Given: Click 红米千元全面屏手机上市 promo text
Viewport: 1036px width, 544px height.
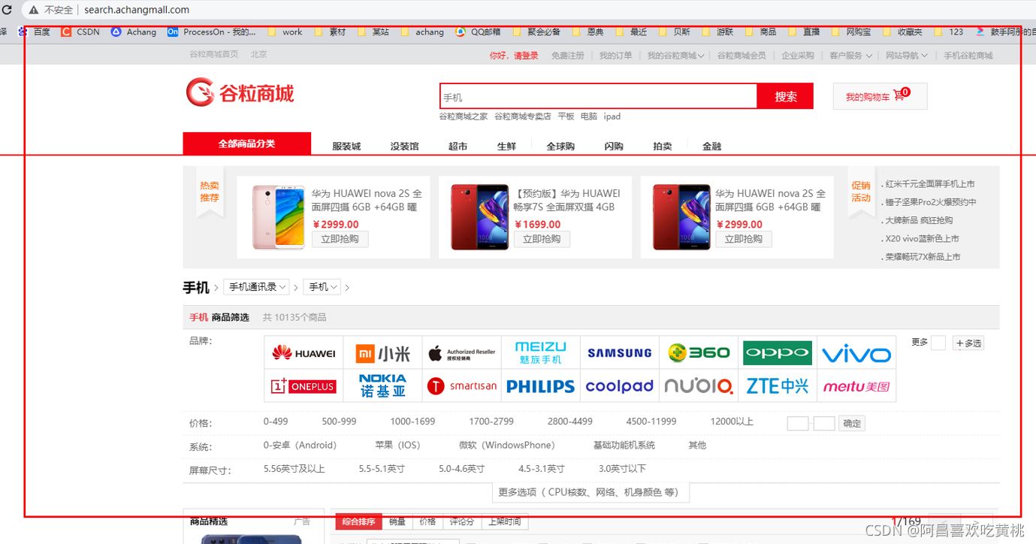Looking at the screenshot, I should [x=930, y=183].
